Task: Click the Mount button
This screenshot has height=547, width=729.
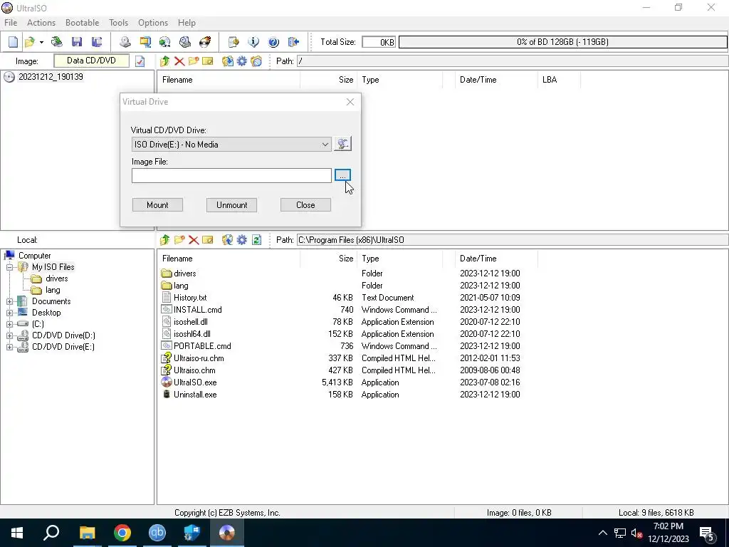Action: coord(157,205)
